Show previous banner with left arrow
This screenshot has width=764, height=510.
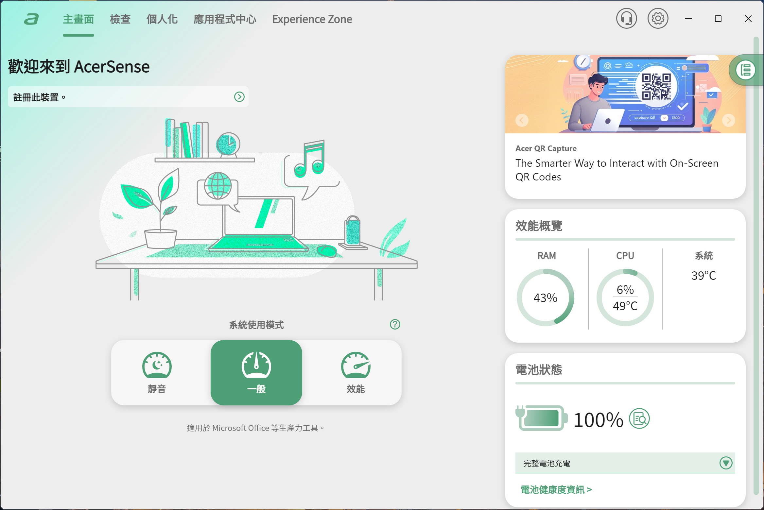(522, 120)
